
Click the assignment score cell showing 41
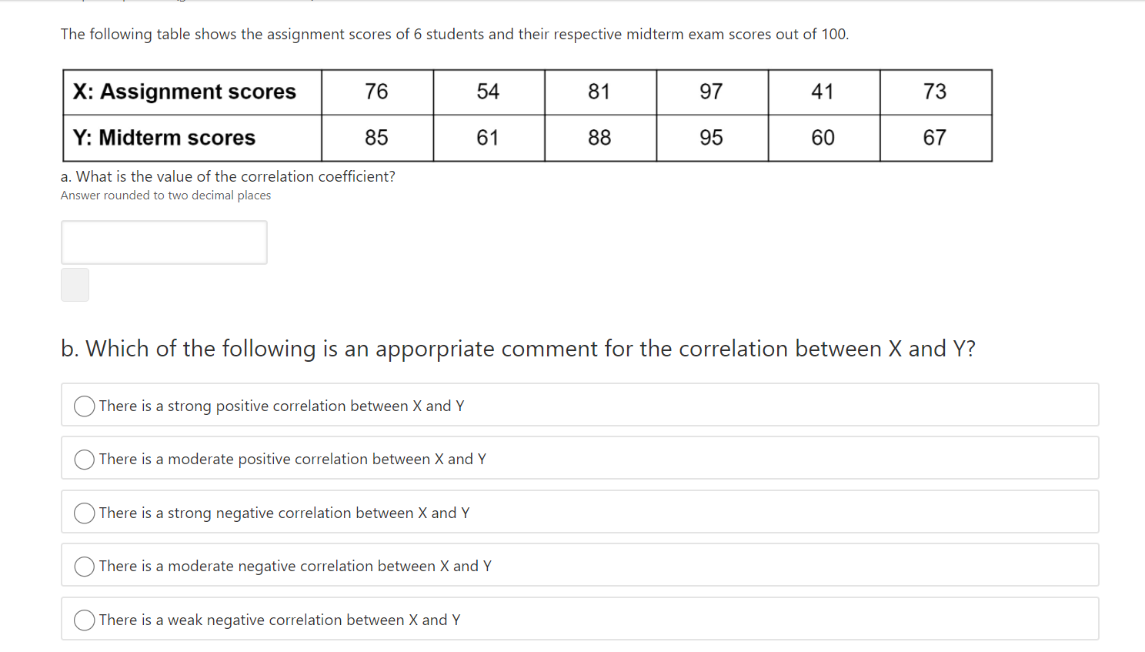(x=823, y=92)
